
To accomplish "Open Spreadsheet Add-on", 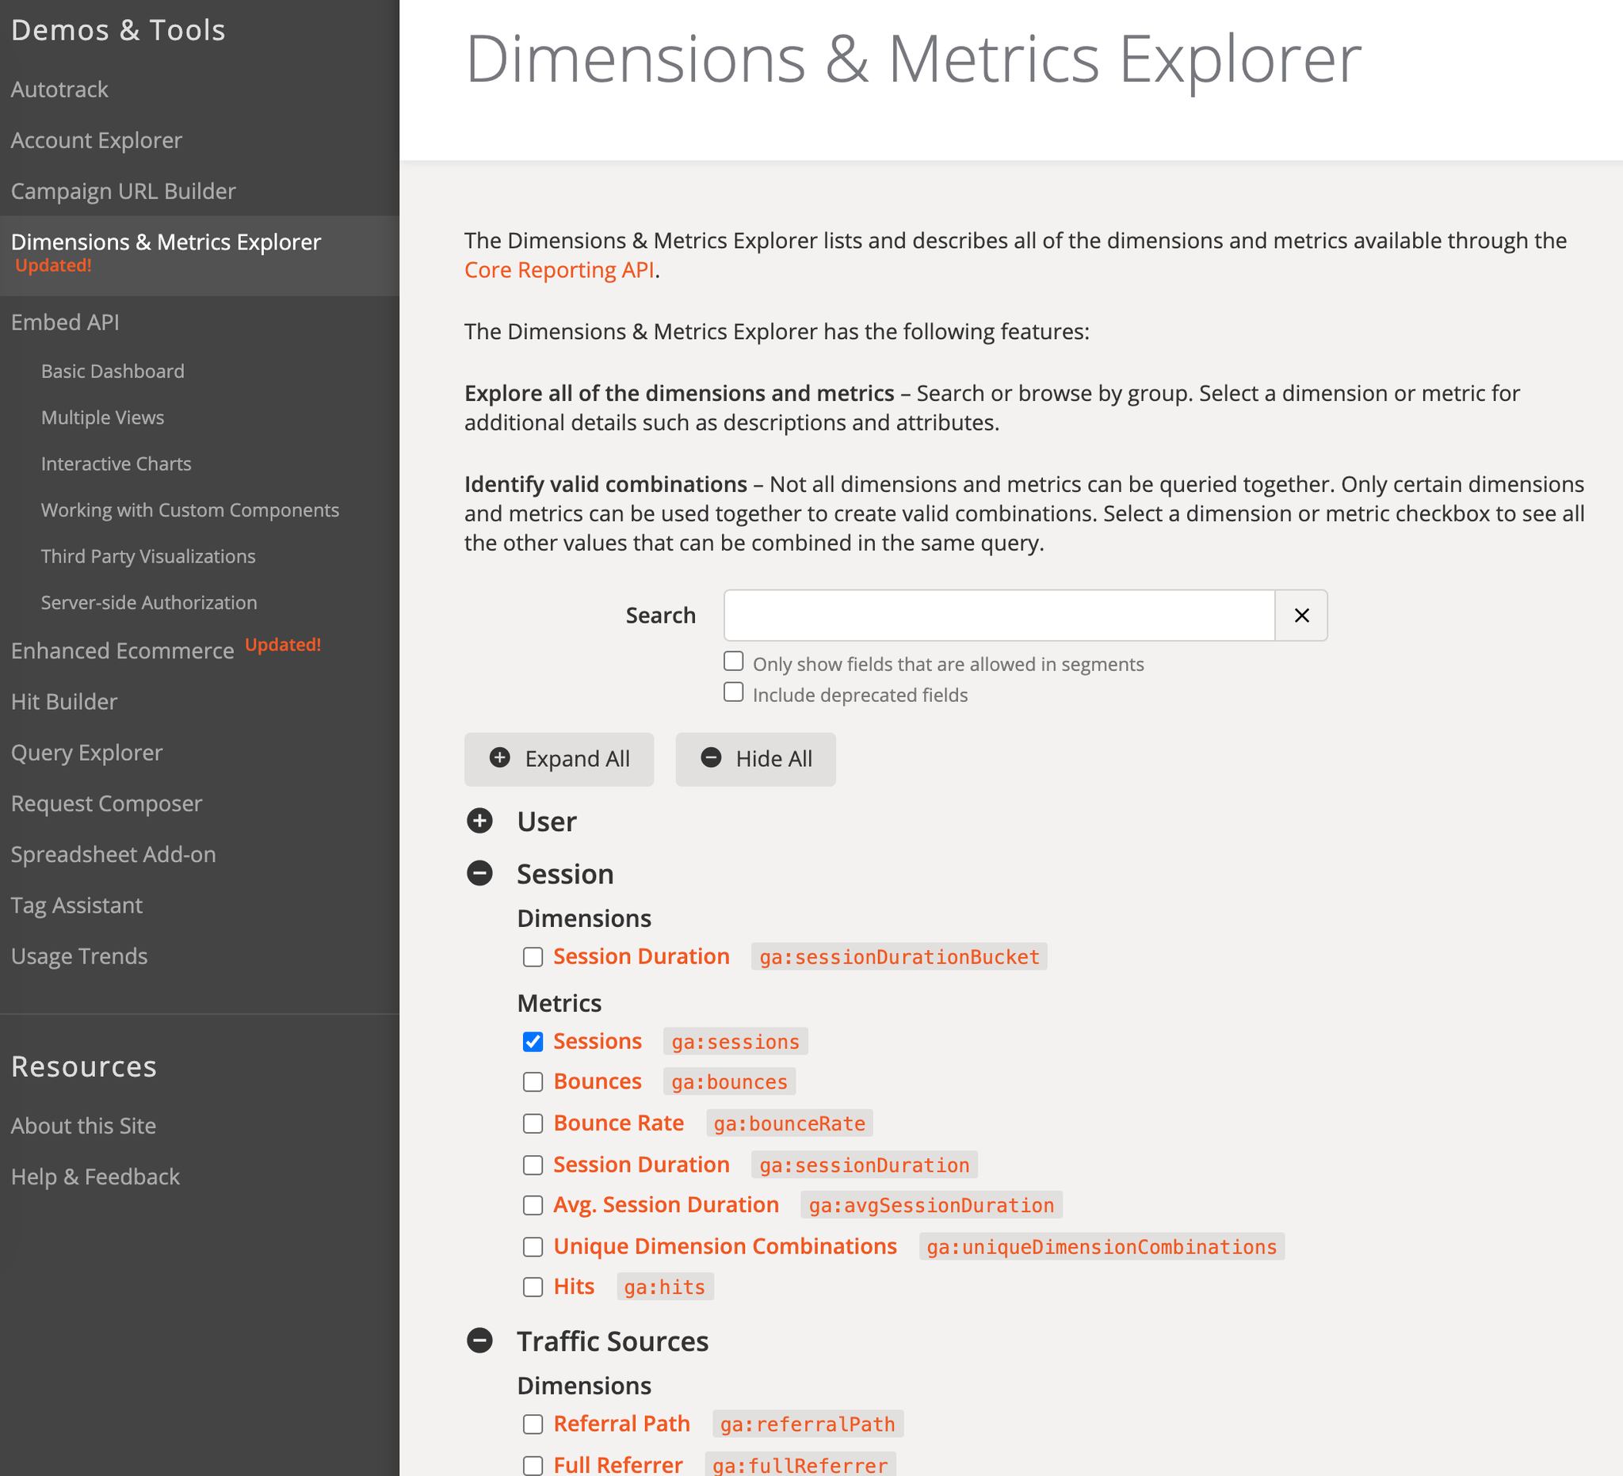I will click(x=113, y=855).
